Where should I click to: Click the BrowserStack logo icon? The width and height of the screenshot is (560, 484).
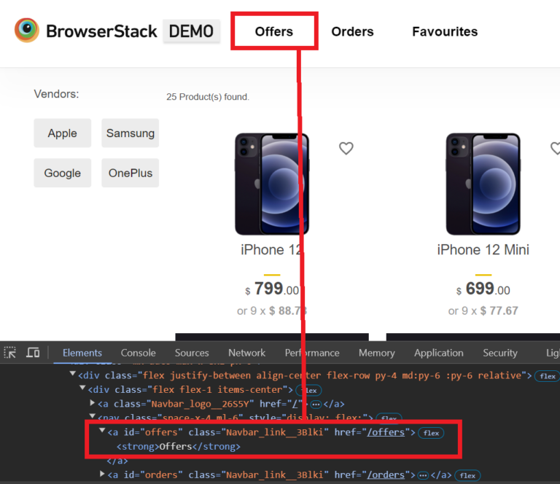click(x=27, y=31)
